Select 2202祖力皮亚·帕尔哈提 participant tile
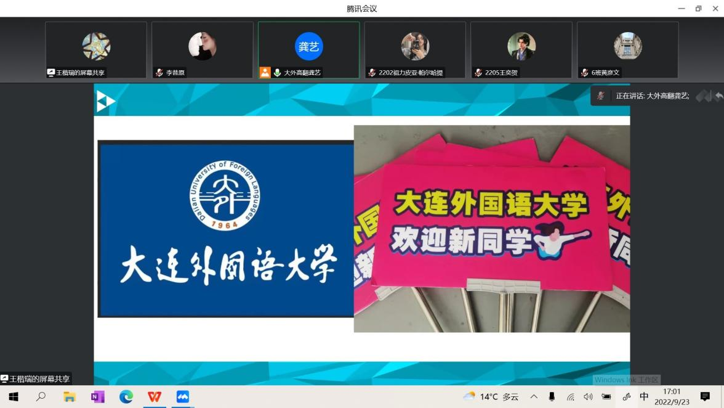724x408 pixels. pos(415,49)
